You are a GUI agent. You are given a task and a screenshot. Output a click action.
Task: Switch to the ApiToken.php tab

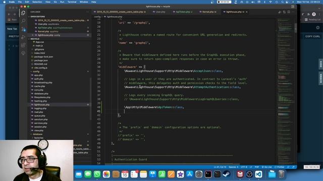point(183,12)
